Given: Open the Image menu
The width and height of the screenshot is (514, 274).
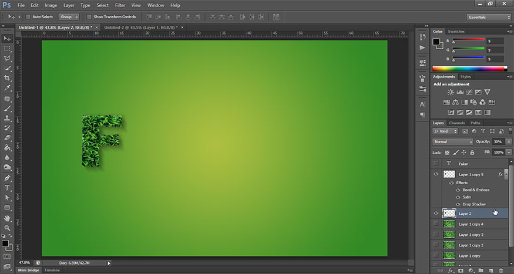Looking at the screenshot, I should tap(51, 5).
